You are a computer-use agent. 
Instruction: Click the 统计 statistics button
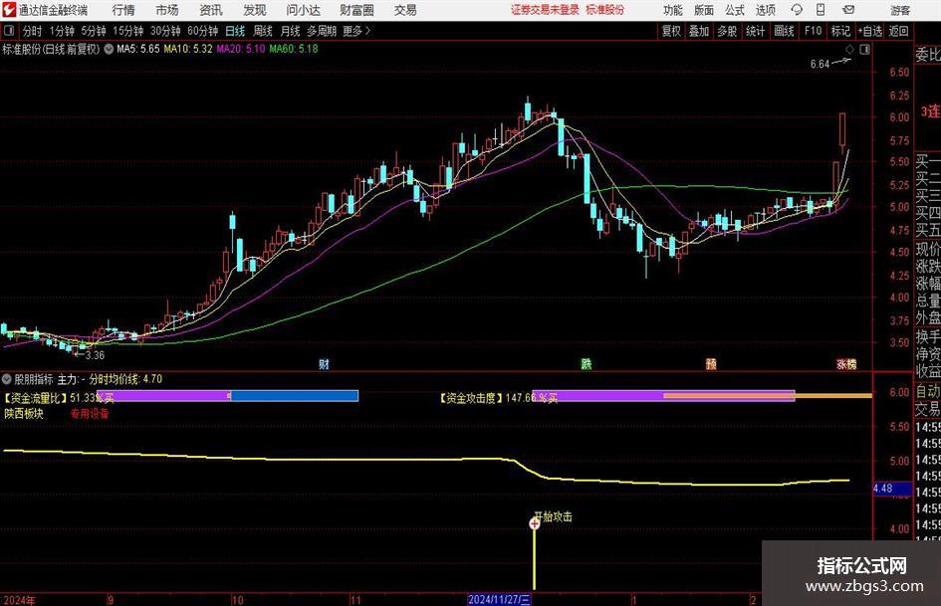(x=755, y=31)
